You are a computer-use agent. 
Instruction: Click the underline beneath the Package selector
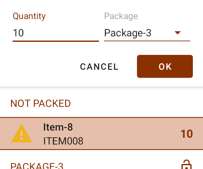coord(147,41)
